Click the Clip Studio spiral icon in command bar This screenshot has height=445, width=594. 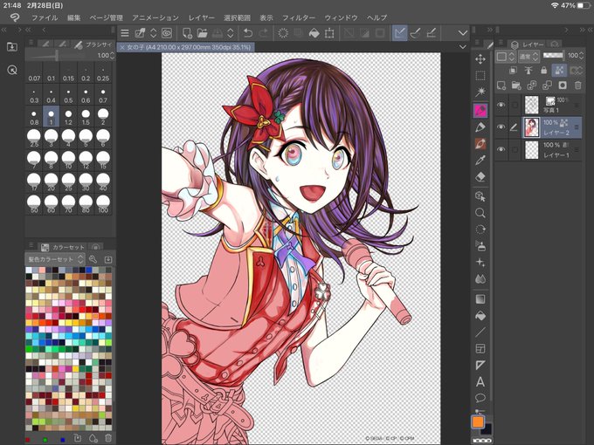pyautogui.click(x=166, y=33)
